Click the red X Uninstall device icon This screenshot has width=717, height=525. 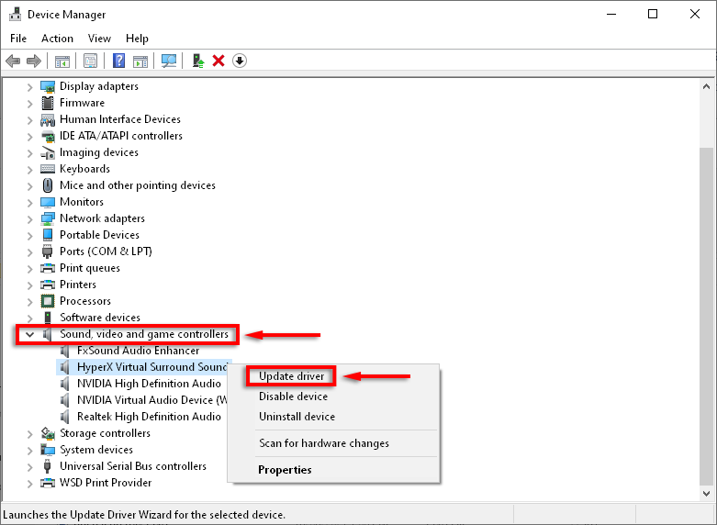pos(218,61)
